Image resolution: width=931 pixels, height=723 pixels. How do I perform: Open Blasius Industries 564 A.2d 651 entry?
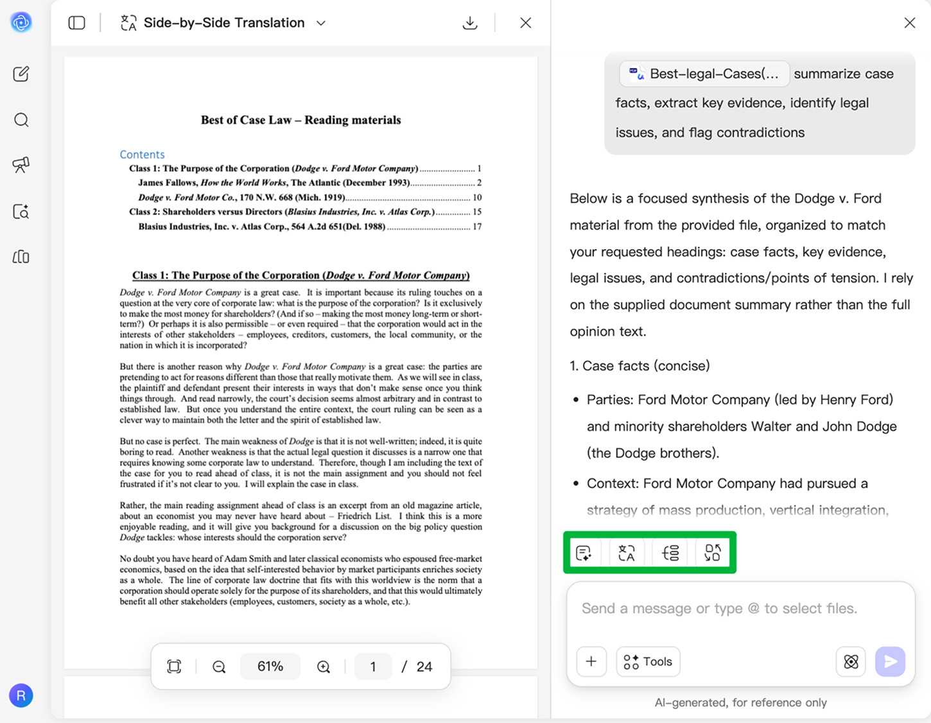(309, 227)
